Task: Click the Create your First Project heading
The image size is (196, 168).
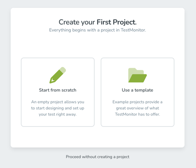Action: click(x=97, y=22)
